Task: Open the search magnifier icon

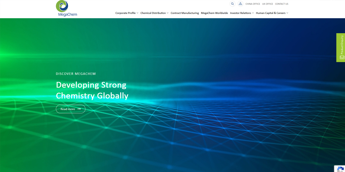Action: (232, 4)
